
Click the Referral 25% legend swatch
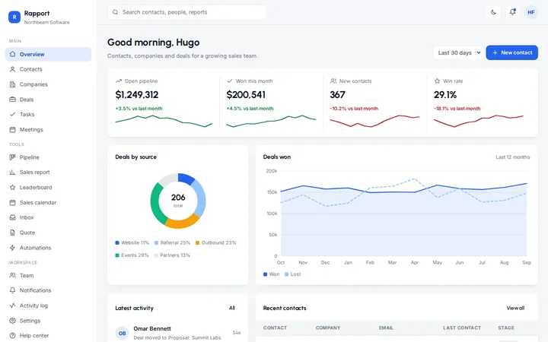tap(156, 243)
